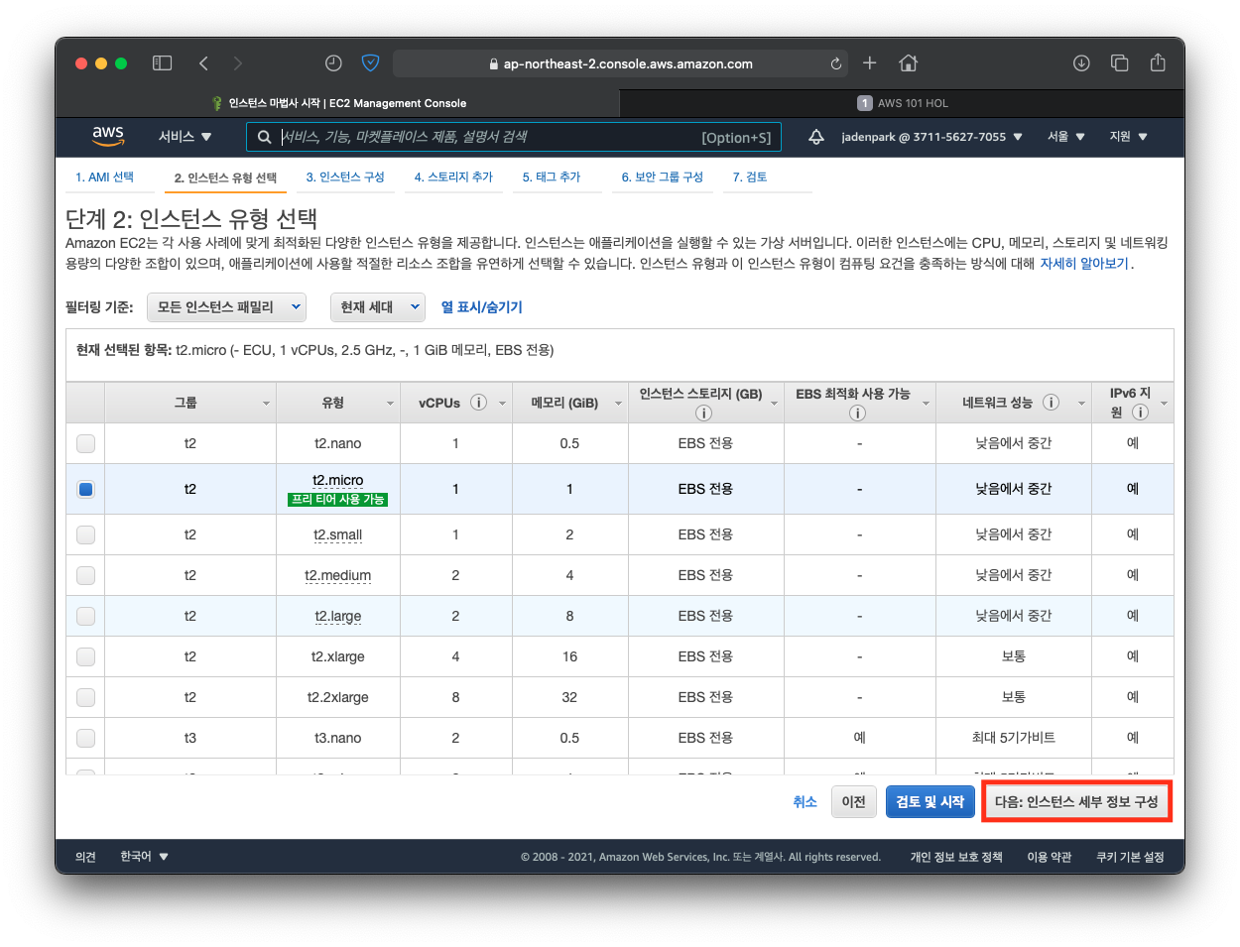This screenshot has height=947, width=1240.
Task: Click the t2.2xlarge instance type name
Action: point(338,697)
